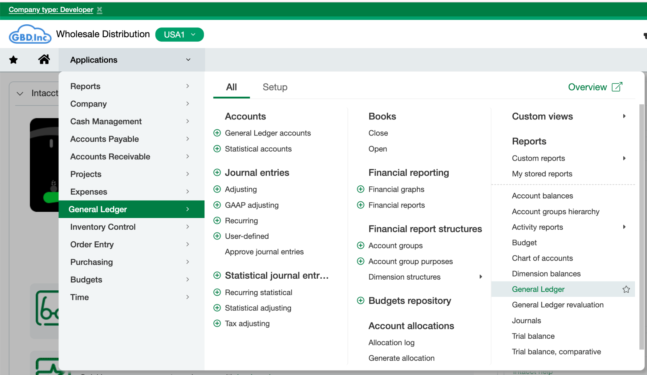The width and height of the screenshot is (647, 375).
Task: Add new Journal entries via plus icon
Action: (217, 172)
